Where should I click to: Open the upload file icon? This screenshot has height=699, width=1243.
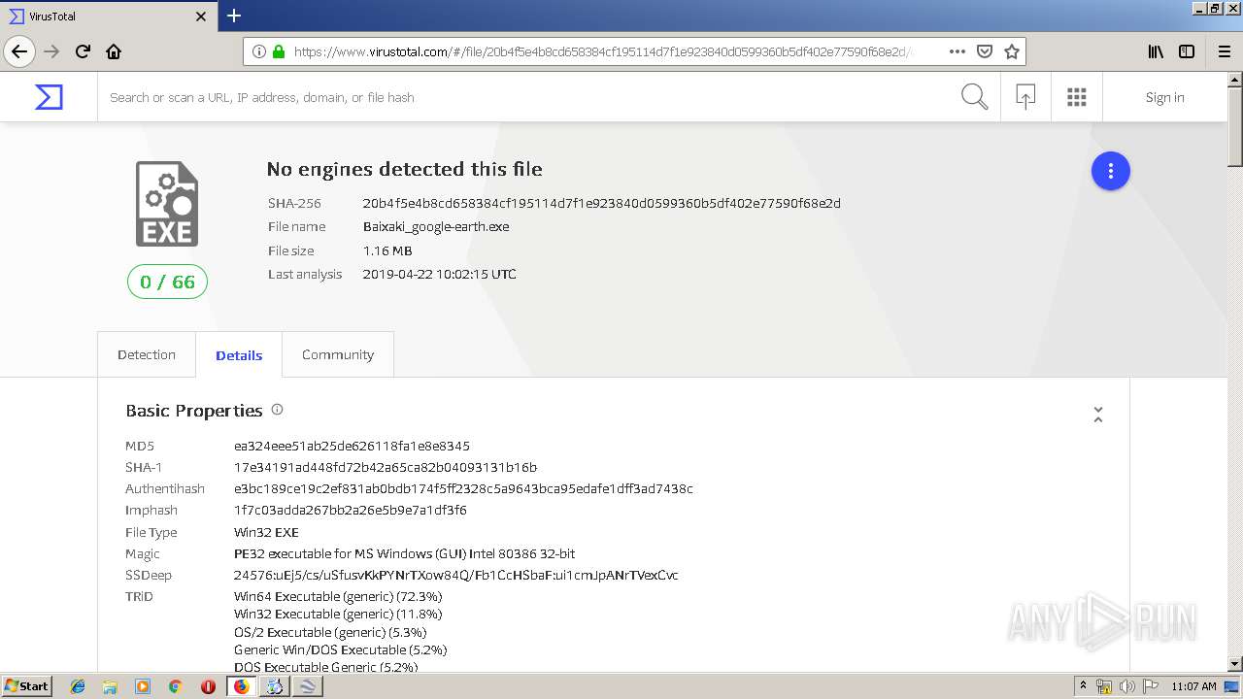pos(1025,97)
